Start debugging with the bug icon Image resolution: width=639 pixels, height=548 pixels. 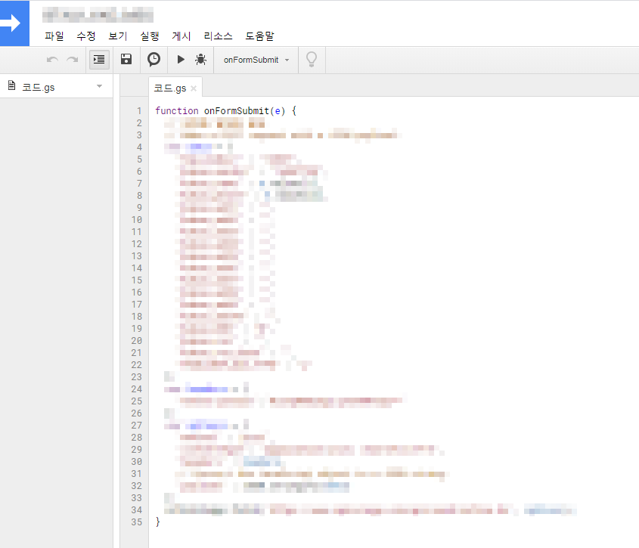[x=200, y=60]
